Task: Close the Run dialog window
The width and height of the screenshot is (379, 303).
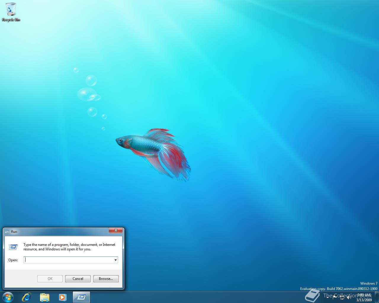Action: click(x=116, y=231)
